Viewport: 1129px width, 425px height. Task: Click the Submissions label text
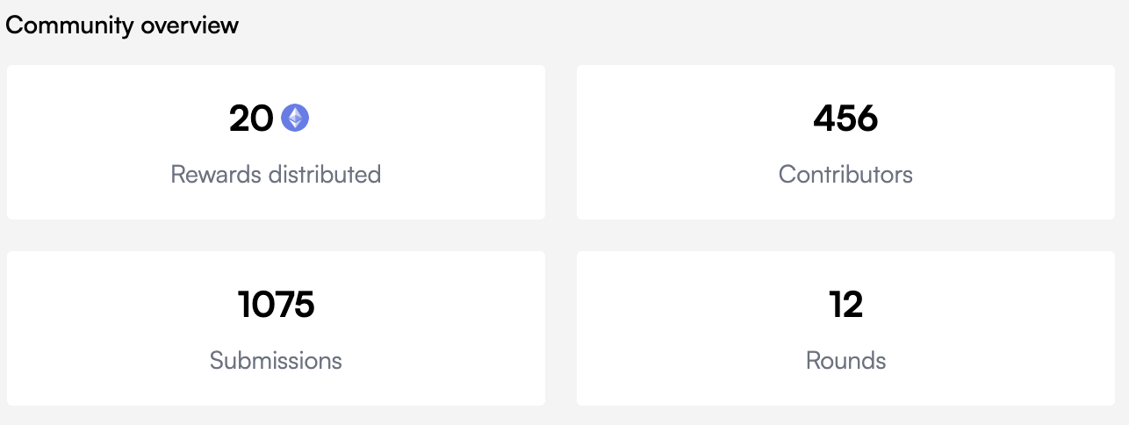pos(276,360)
